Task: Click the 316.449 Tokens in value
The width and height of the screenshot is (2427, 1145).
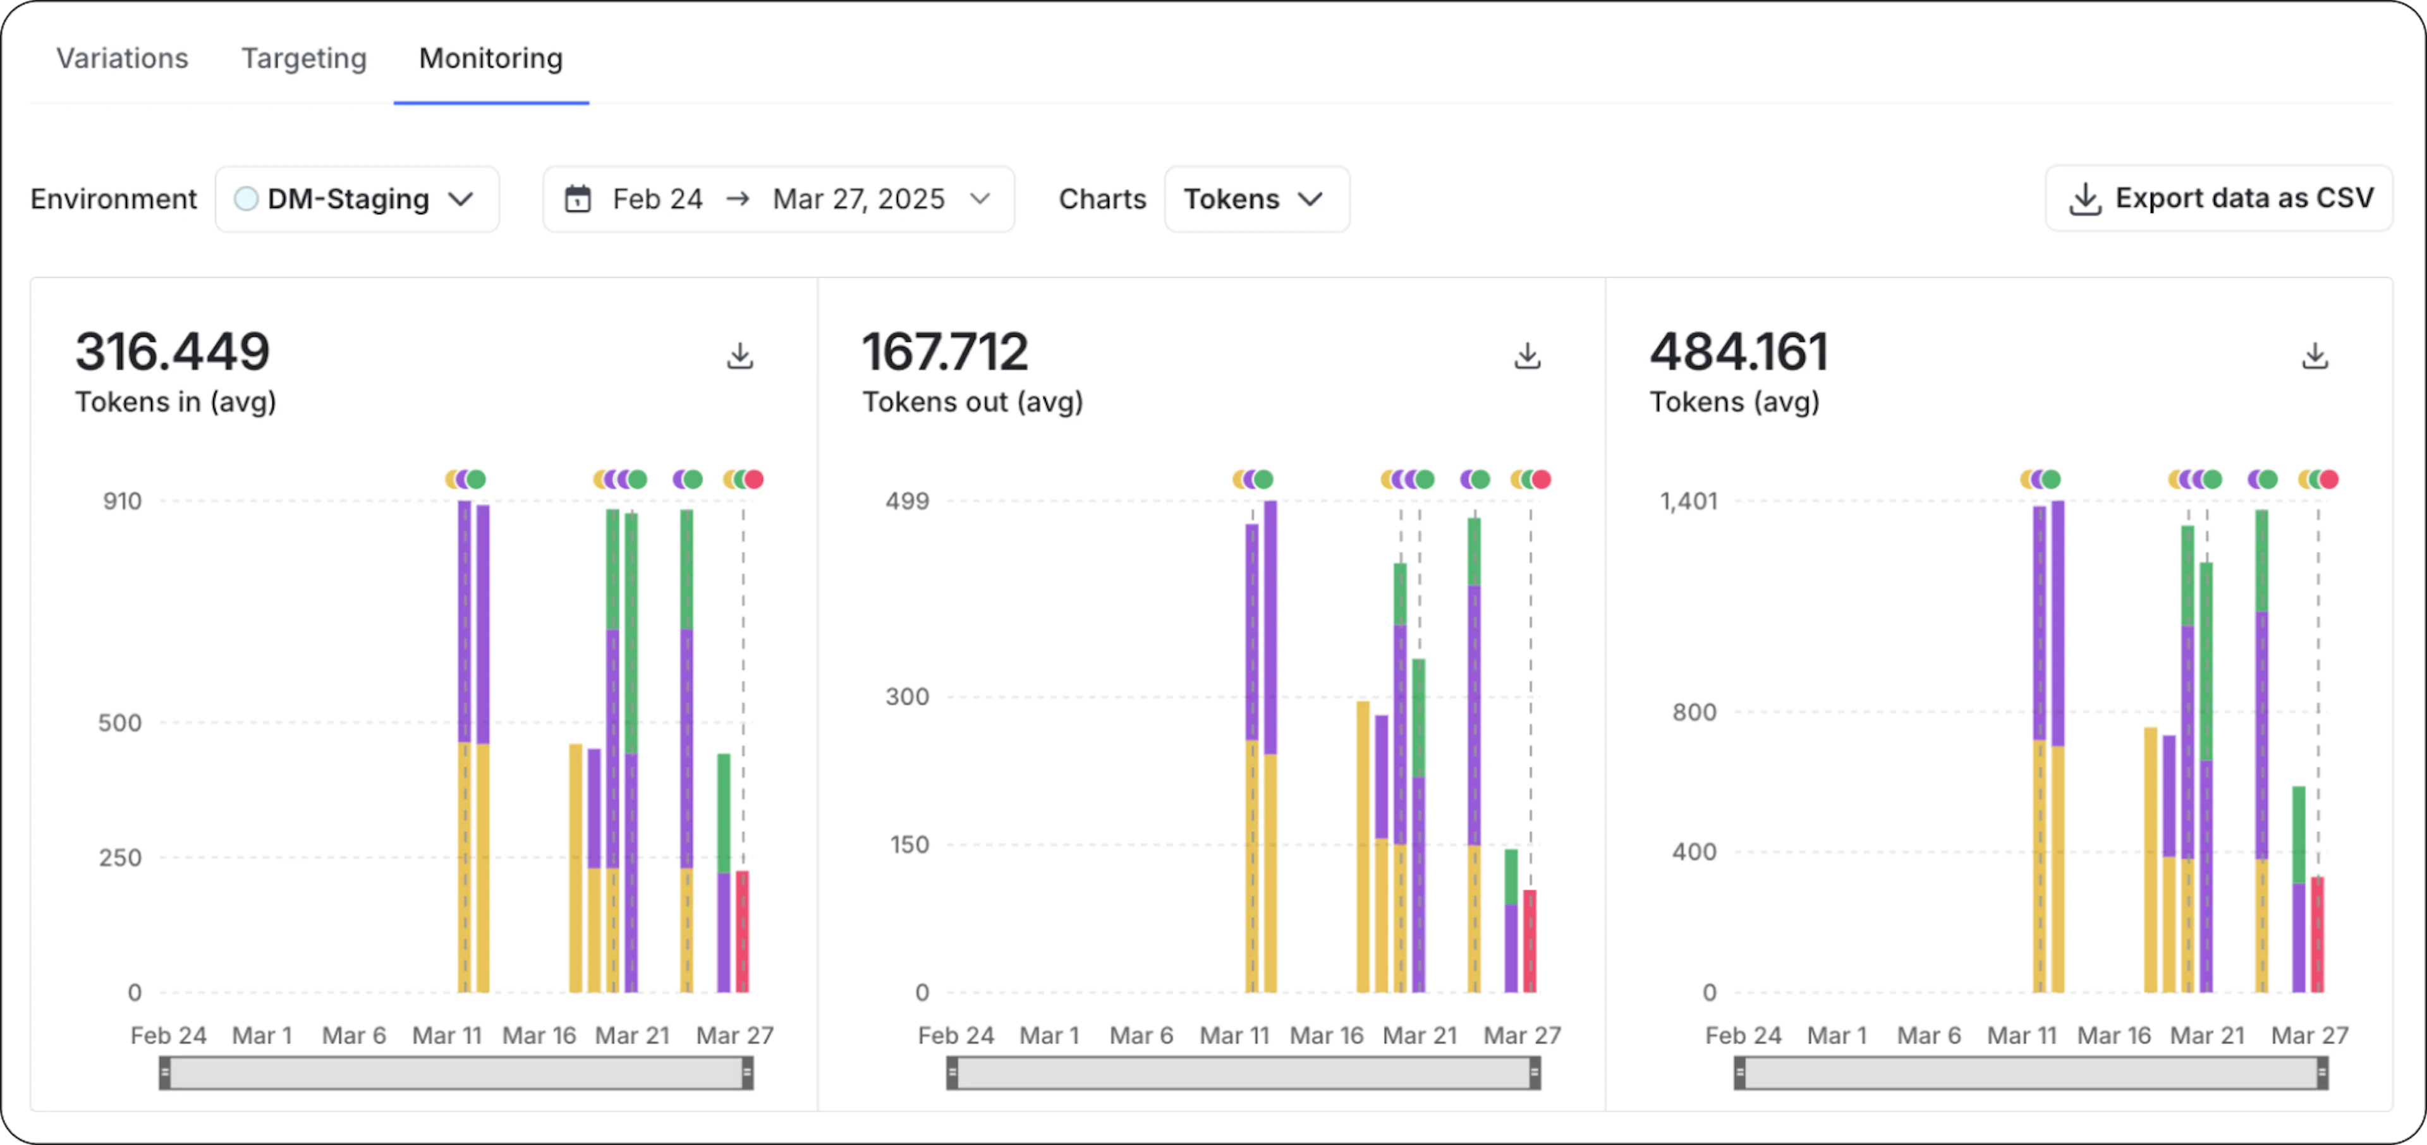Action: pos(173,351)
